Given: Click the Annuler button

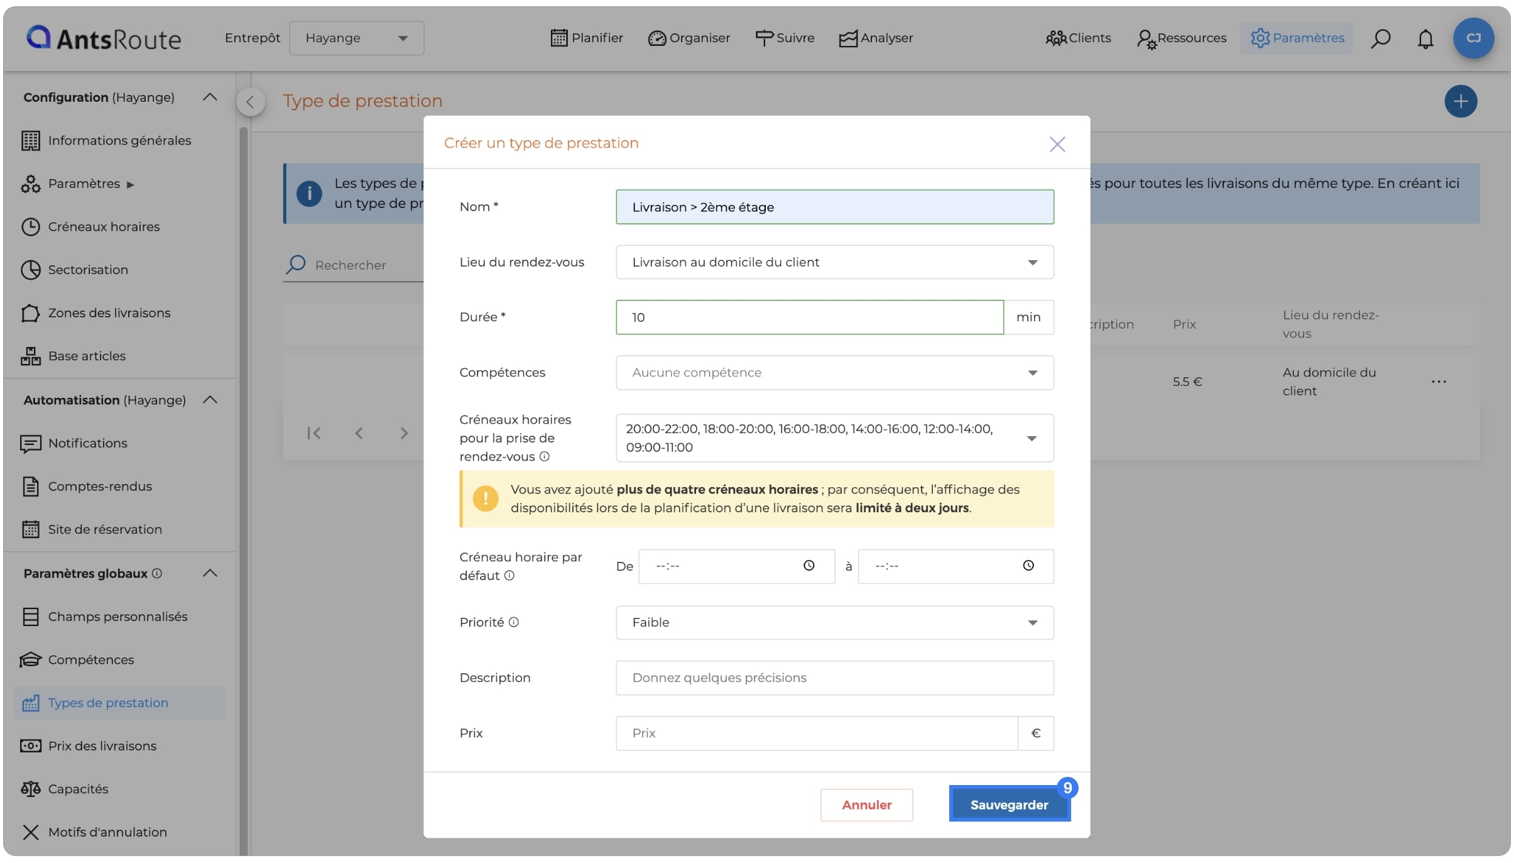Looking at the screenshot, I should click(867, 805).
